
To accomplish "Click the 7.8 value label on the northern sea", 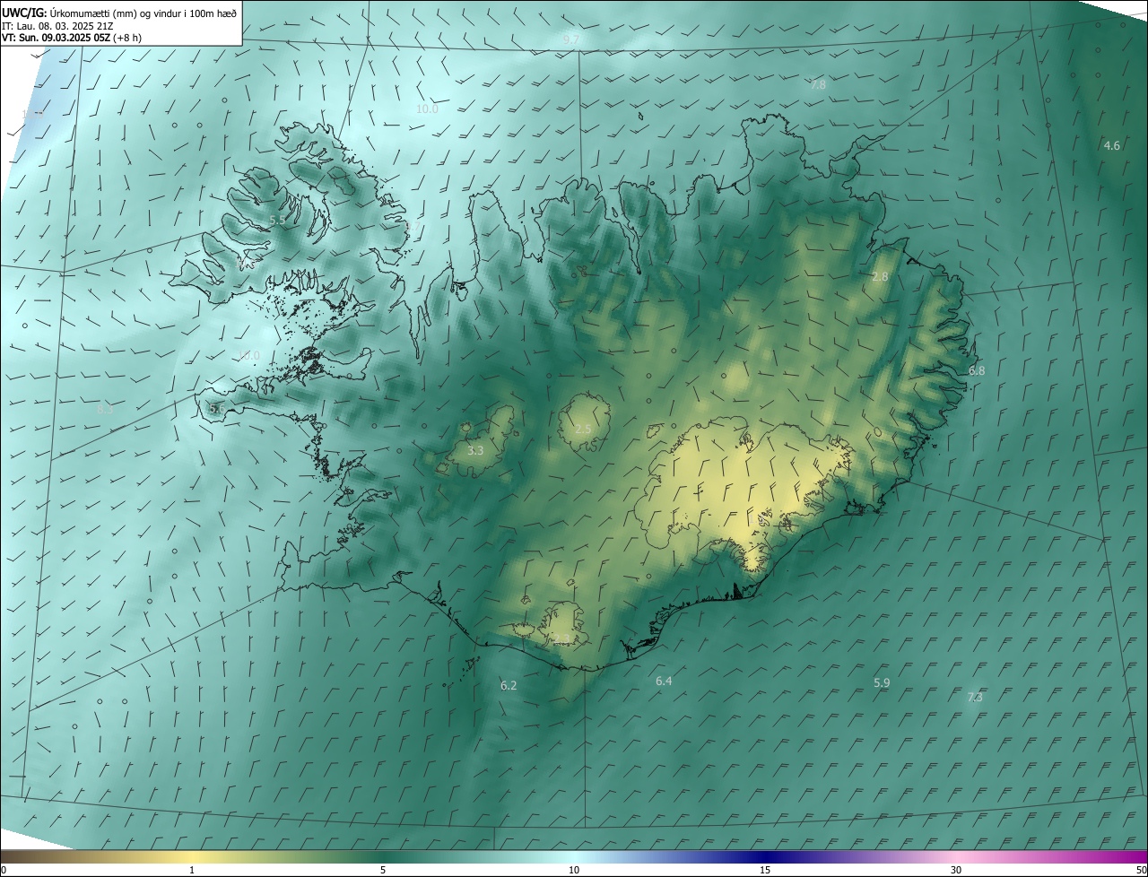I will pyautogui.click(x=818, y=84).
